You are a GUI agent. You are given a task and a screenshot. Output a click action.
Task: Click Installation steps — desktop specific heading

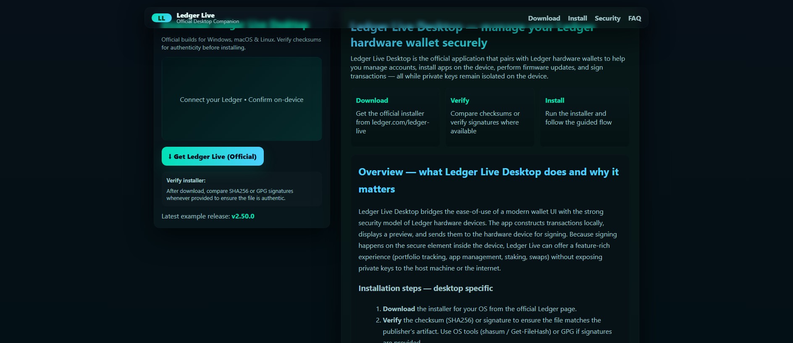tap(425, 288)
